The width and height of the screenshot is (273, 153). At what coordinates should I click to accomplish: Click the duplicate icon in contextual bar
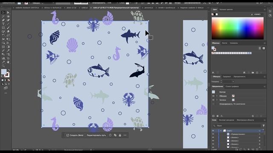pos(115,135)
